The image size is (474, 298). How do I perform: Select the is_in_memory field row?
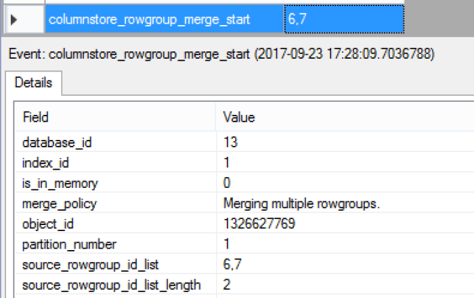[60, 183]
